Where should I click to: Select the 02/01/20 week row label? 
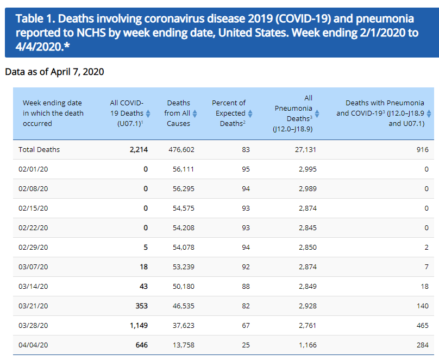tap(34, 169)
